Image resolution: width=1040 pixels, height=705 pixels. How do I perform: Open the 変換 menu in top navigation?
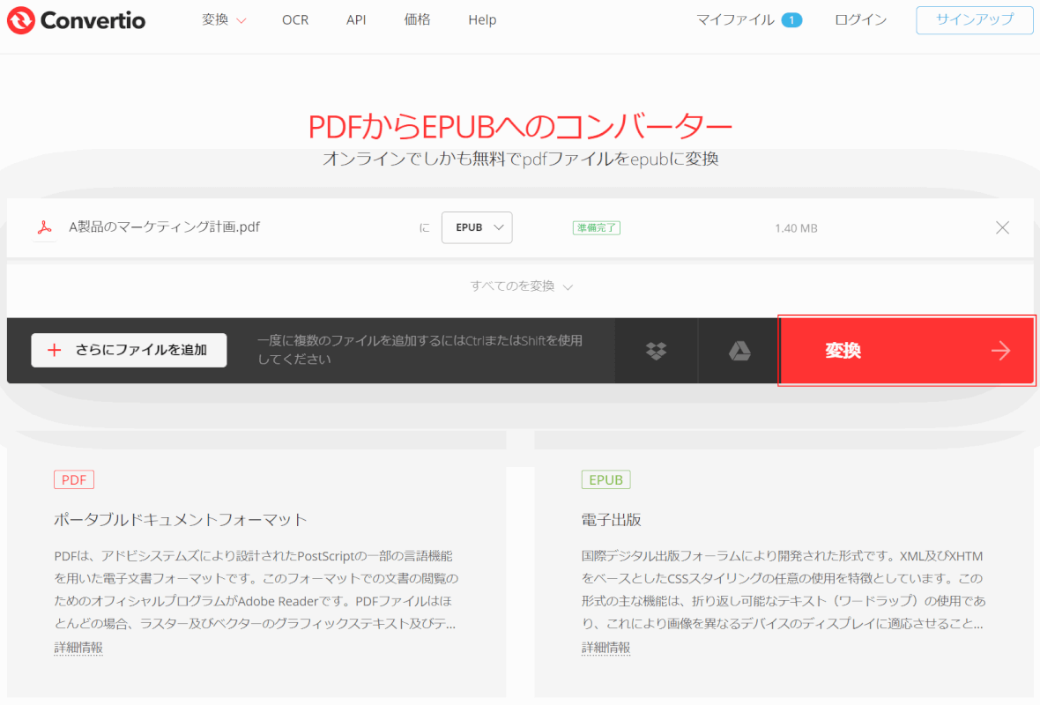pyautogui.click(x=224, y=20)
